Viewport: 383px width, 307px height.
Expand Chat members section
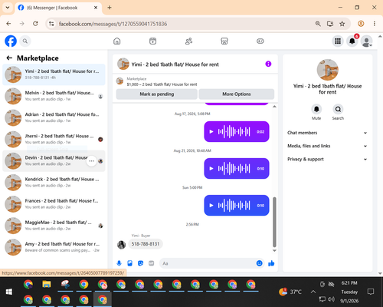[x=327, y=133]
